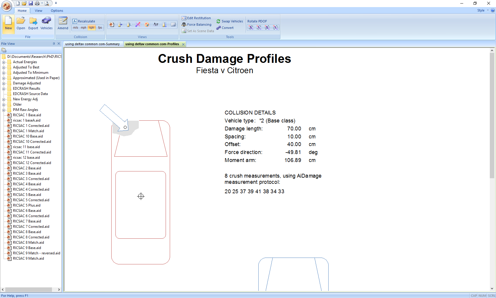This screenshot has height=298, width=496.
Task: Open the Amend collision tool
Action: (63, 23)
